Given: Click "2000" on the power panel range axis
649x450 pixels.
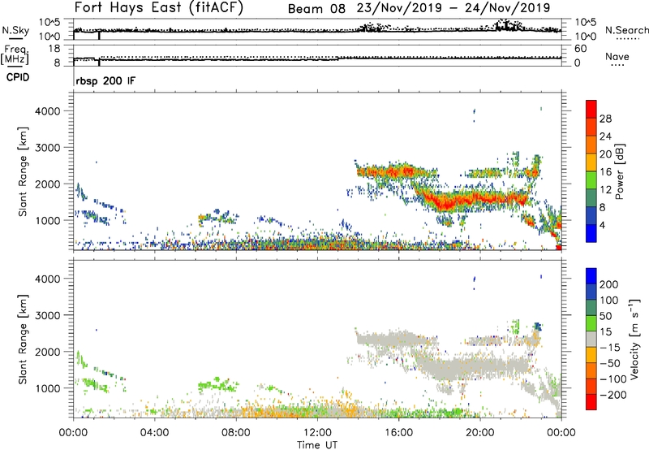Looking at the screenshot, I should click(x=48, y=184).
